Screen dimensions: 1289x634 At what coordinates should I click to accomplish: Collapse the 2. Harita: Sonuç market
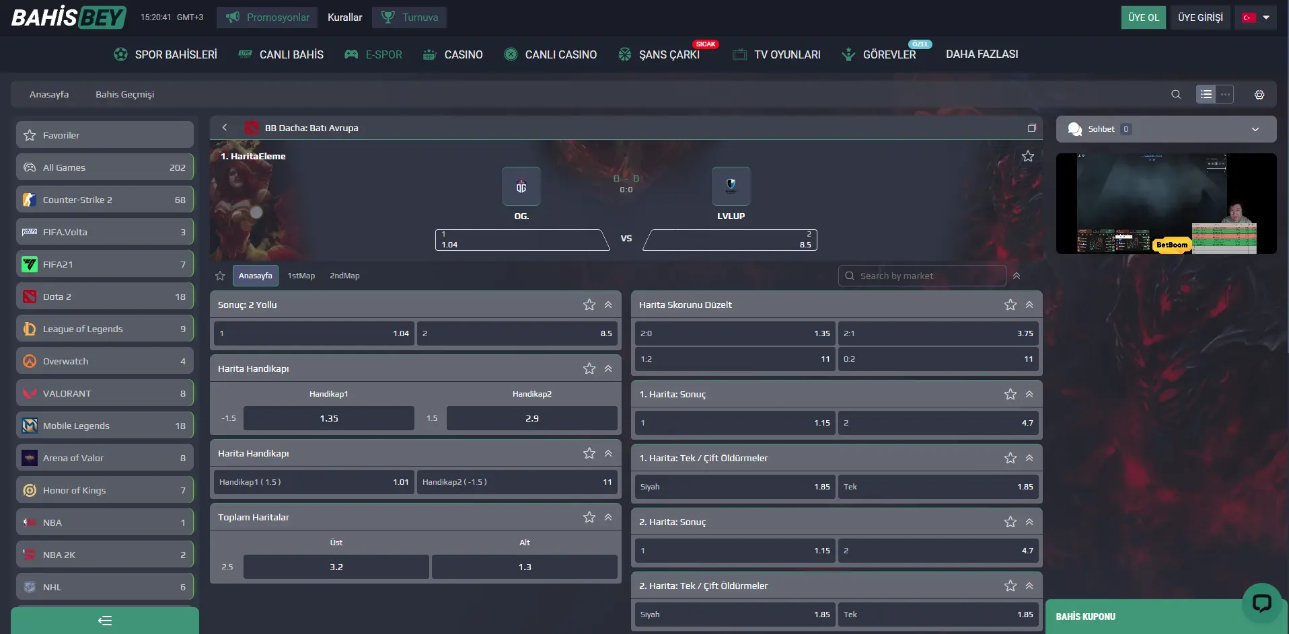tap(1029, 522)
